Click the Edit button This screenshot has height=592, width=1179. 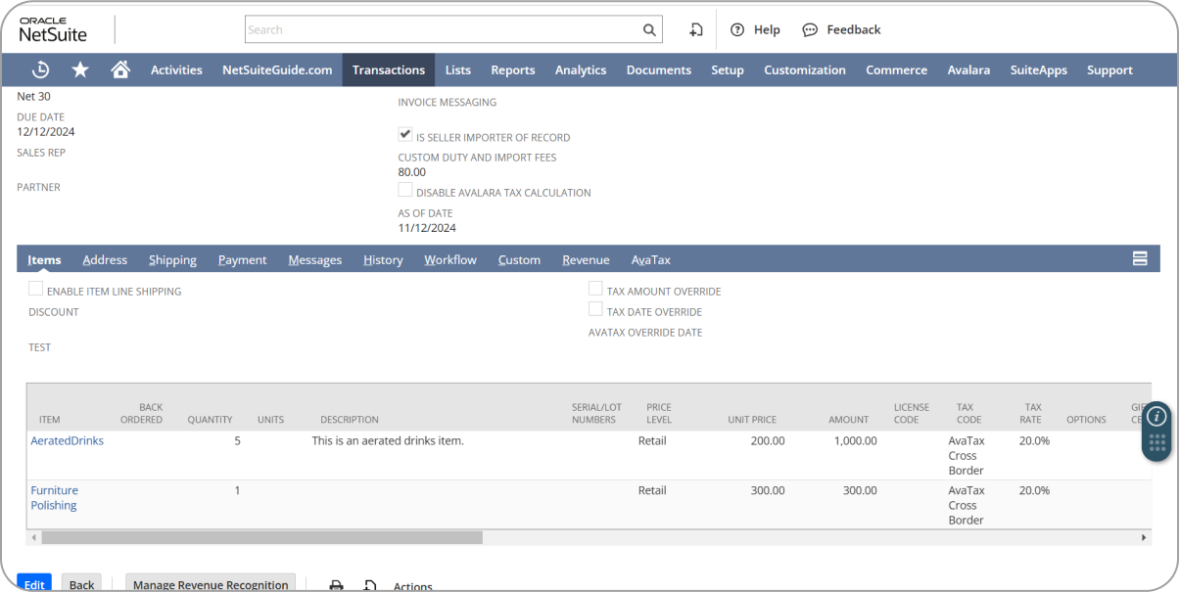click(33, 582)
